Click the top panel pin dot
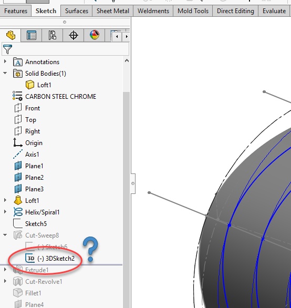This screenshot has width=291, height=308. [x=65, y=22]
